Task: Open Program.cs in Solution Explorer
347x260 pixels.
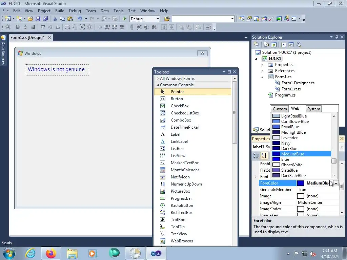Action: point(285,95)
